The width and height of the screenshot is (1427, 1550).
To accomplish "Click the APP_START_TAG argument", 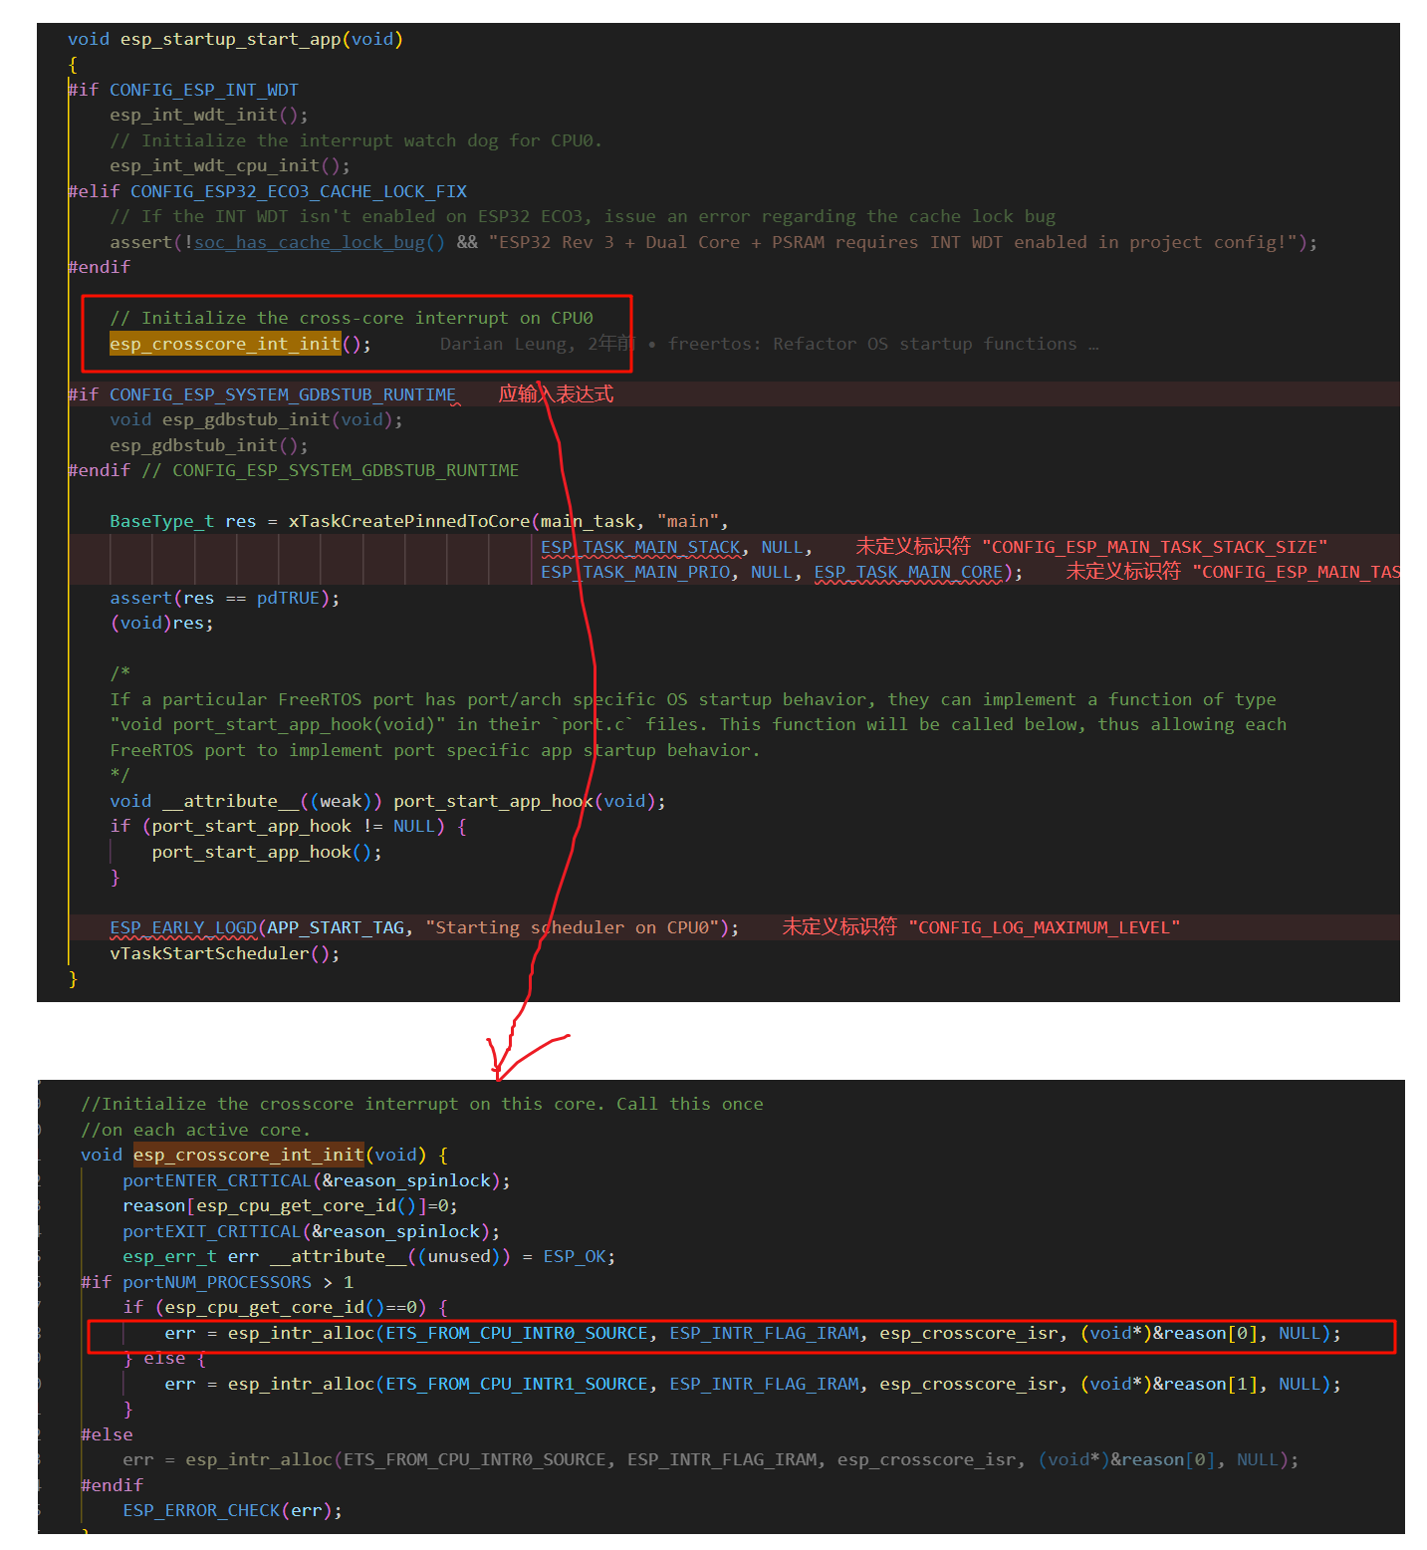I will tap(336, 928).
